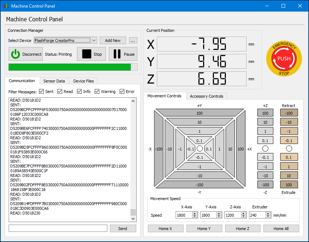
Task: Jog -Y by 1
Action: 199,167
